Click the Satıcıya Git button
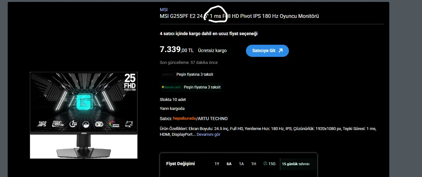 tap(267, 50)
